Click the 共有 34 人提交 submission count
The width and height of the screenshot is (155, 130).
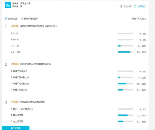(x=139, y=18)
